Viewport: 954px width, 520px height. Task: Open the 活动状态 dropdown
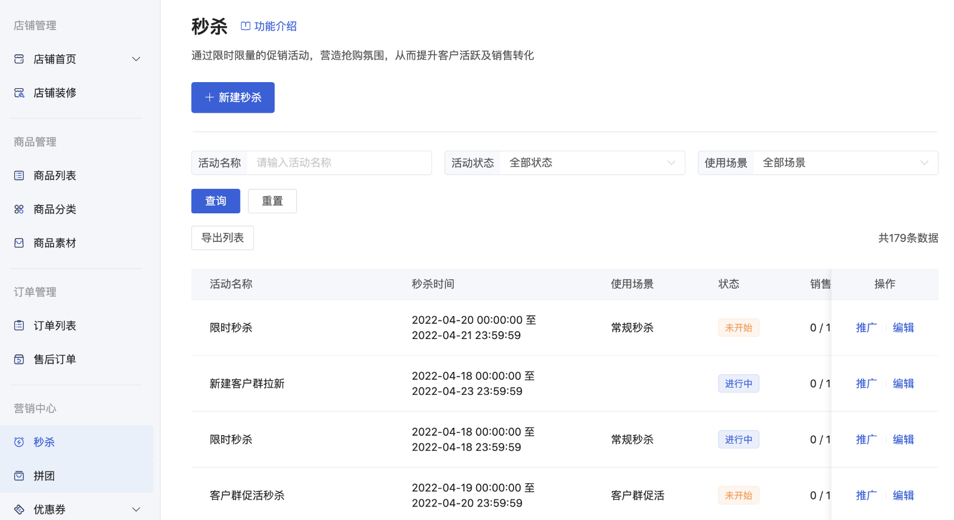[564, 163]
